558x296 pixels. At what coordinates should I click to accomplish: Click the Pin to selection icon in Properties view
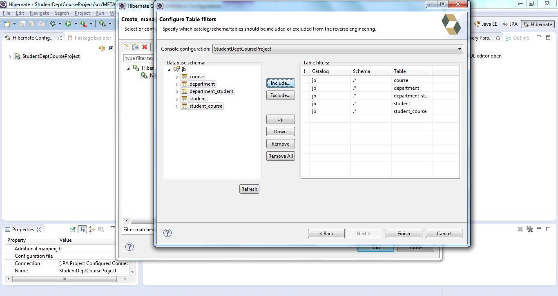pyautogui.click(x=72, y=230)
